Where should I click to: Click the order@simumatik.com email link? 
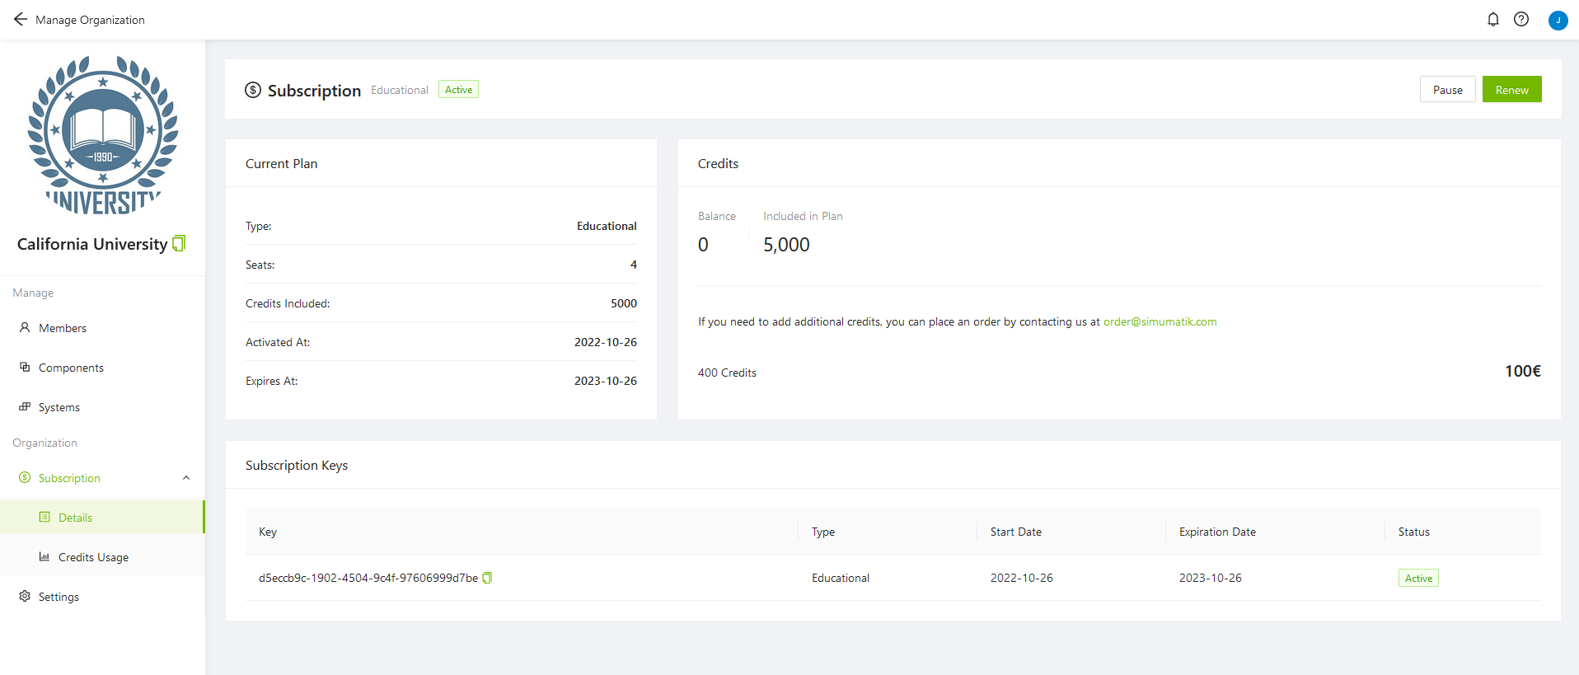point(1160,321)
